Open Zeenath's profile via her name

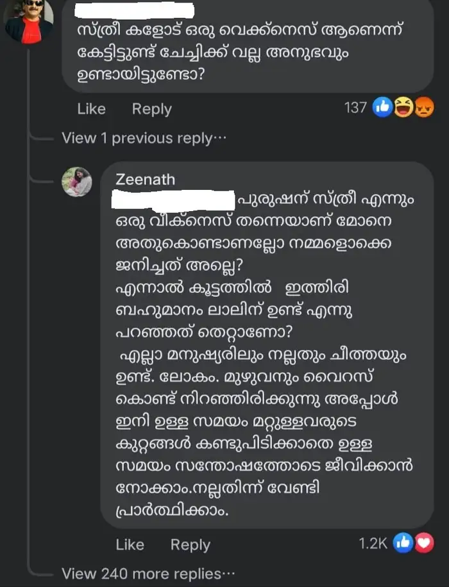(147, 180)
